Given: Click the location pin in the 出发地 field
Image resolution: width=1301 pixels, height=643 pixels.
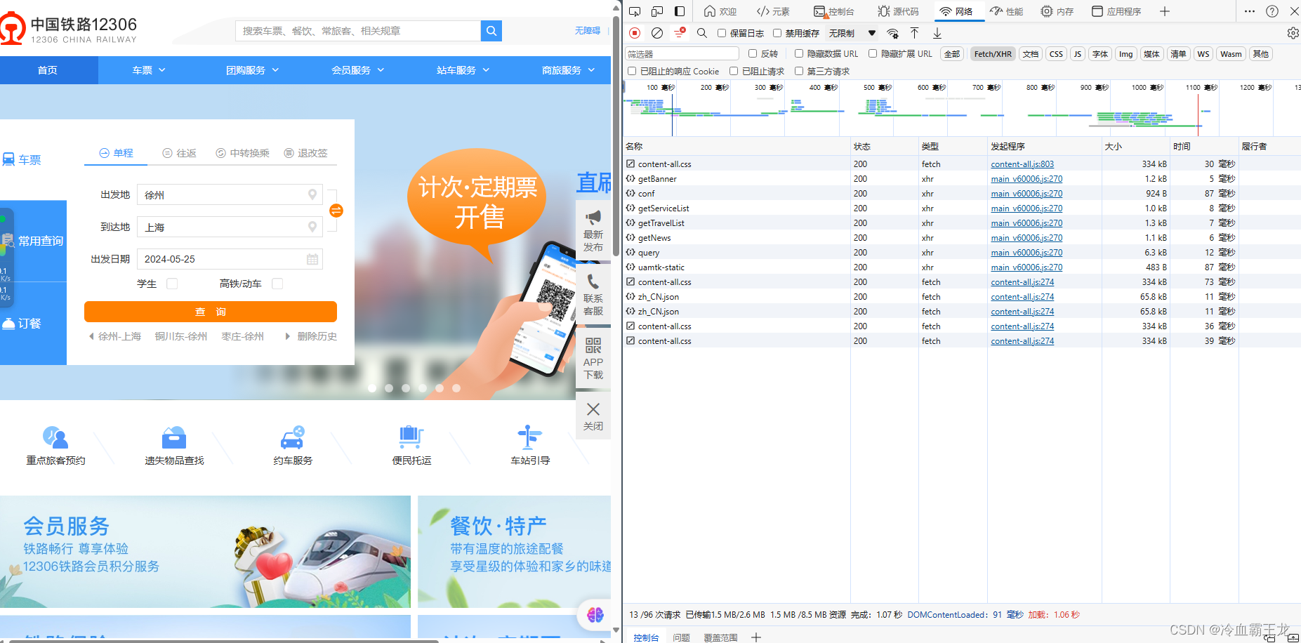Looking at the screenshot, I should coord(312,194).
